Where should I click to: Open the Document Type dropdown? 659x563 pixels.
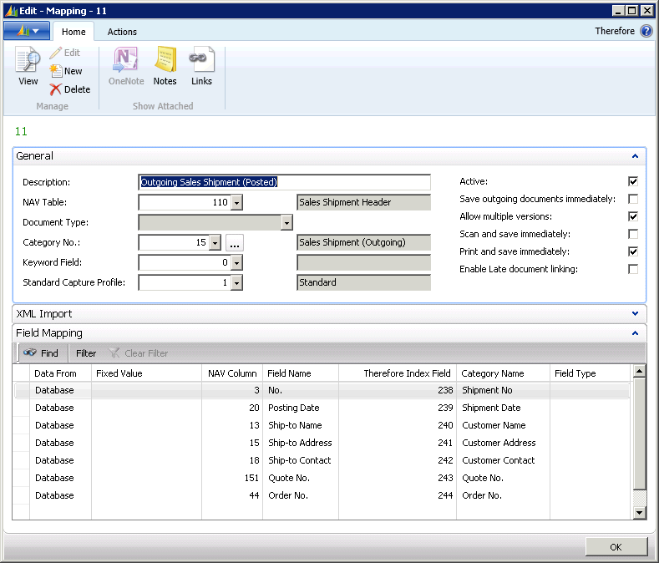[286, 222]
